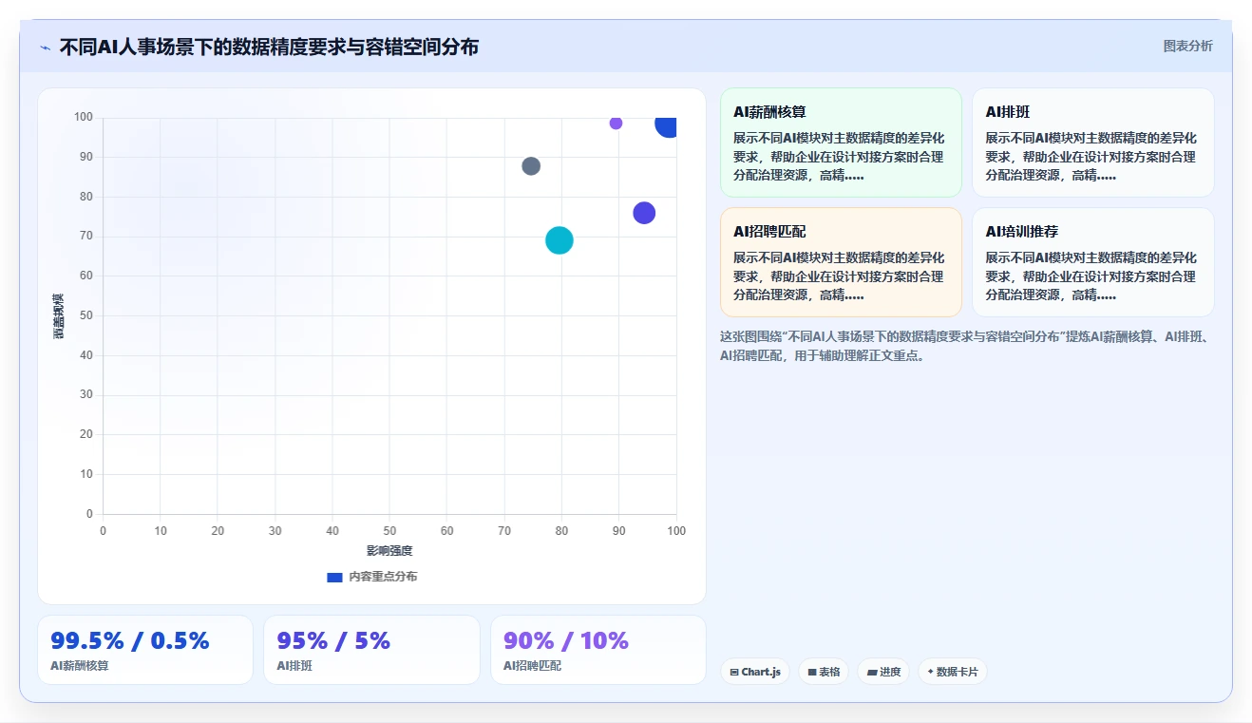
Task: Click the chart title 不同AI人事场景下的数据精度要求
Action: point(269,47)
